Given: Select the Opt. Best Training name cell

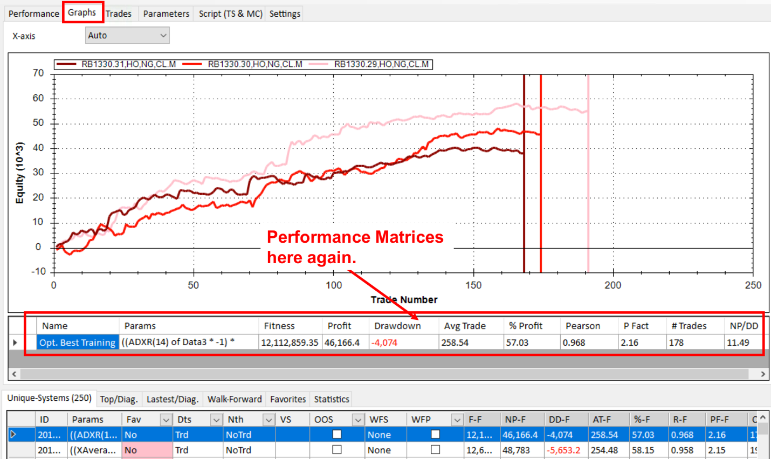Looking at the screenshot, I should coord(78,342).
